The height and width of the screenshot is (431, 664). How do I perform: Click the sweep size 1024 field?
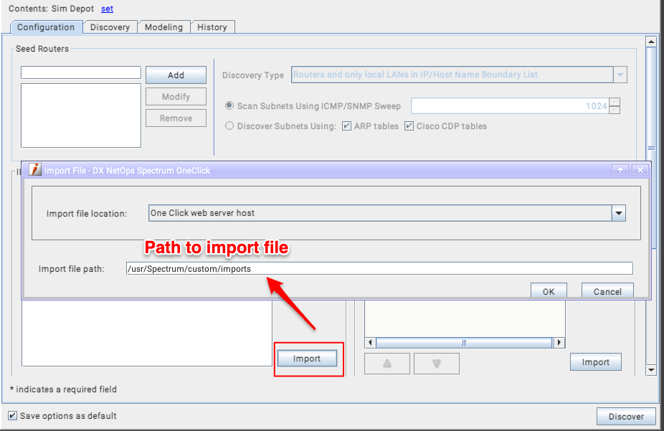point(510,106)
